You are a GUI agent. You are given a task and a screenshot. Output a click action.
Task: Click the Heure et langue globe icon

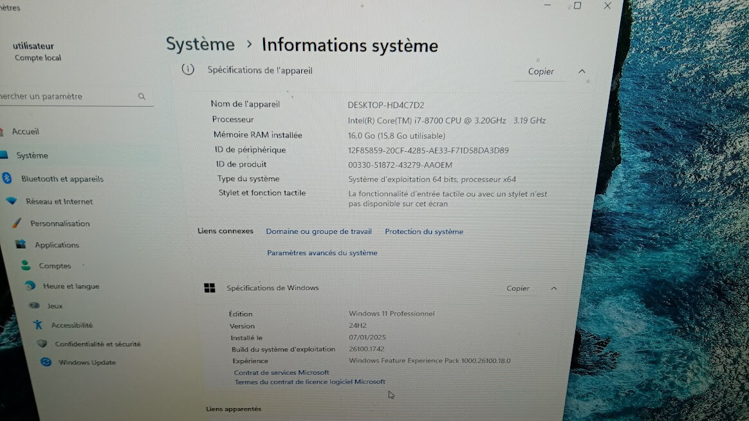pyautogui.click(x=30, y=285)
